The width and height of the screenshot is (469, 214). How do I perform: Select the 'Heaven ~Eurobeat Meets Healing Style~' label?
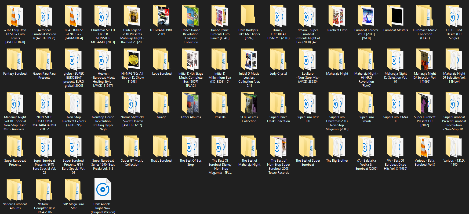click(x=103, y=80)
